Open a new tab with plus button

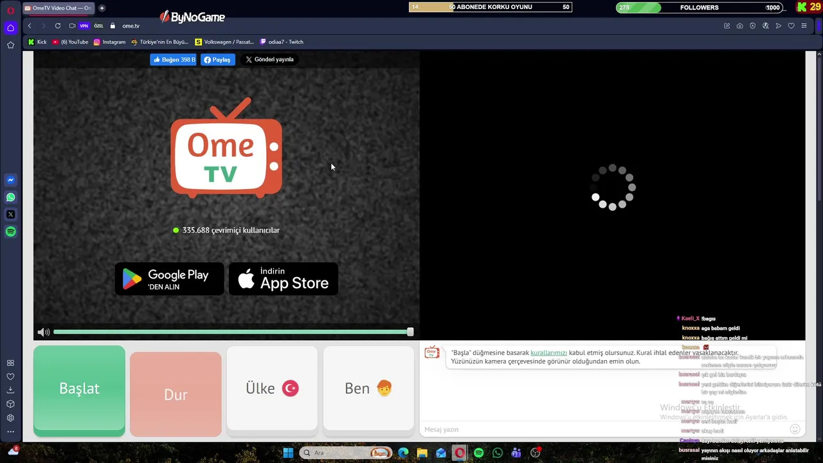tap(102, 8)
